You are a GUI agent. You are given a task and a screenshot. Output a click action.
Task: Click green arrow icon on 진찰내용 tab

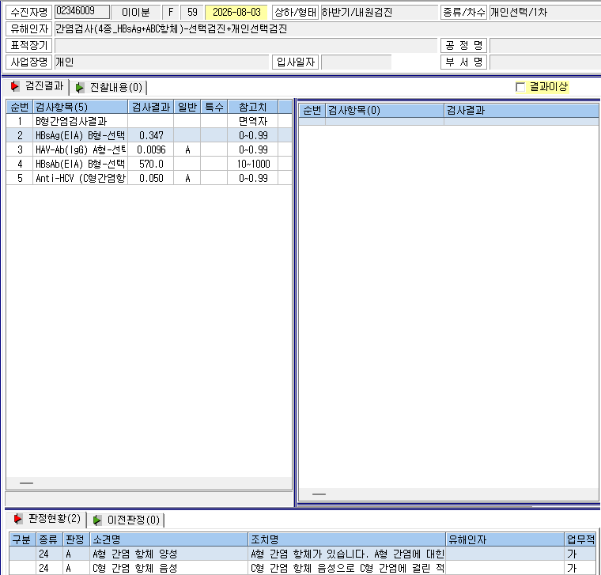(x=79, y=88)
